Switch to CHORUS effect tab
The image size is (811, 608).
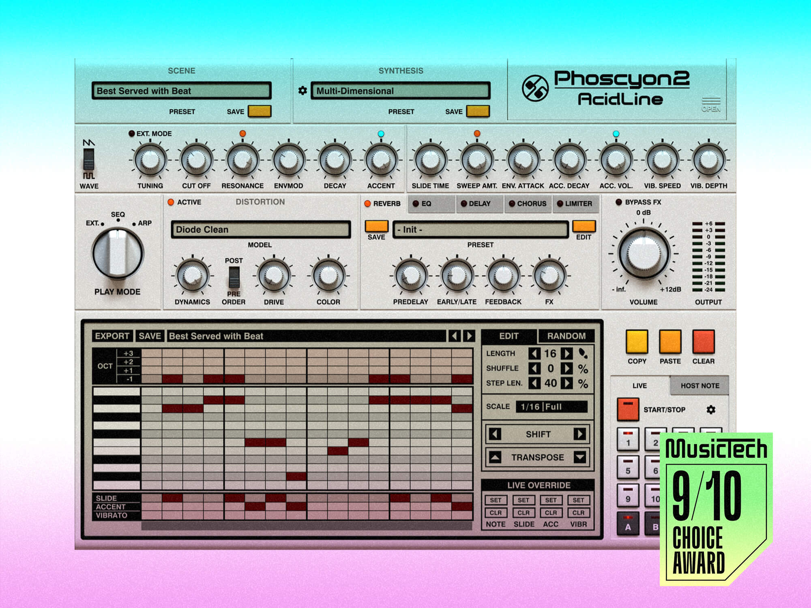pyautogui.click(x=528, y=203)
